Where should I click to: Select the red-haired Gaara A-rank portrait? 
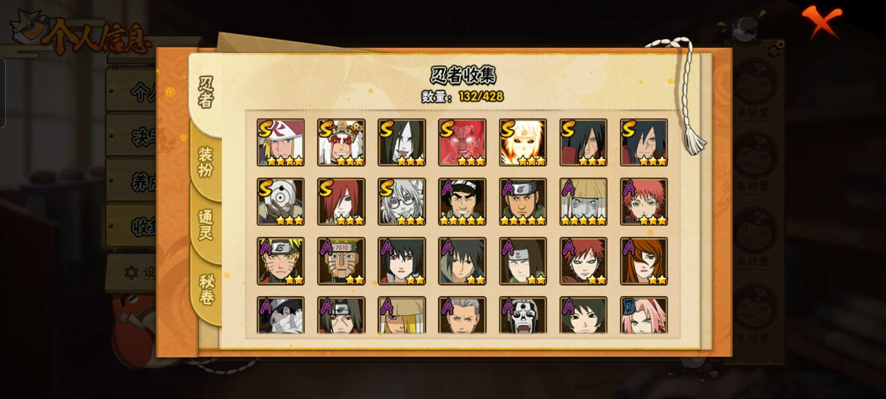click(x=583, y=261)
